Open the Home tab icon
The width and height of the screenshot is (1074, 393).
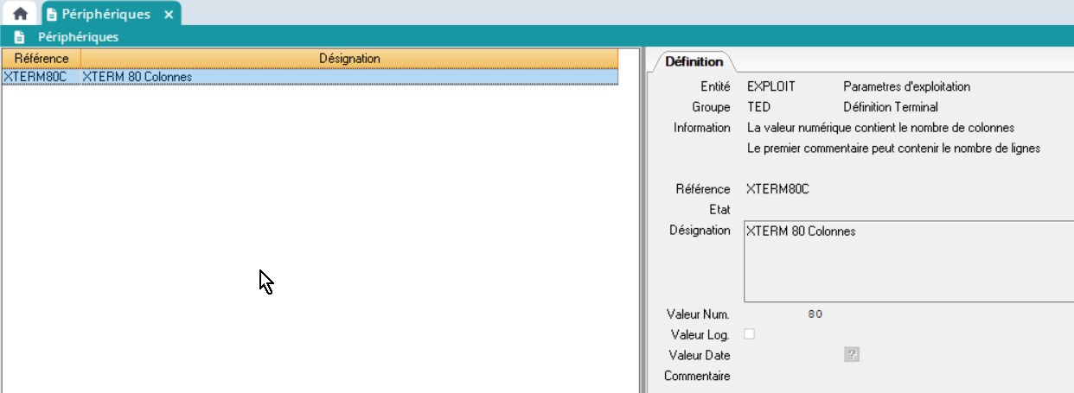(20, 15)
